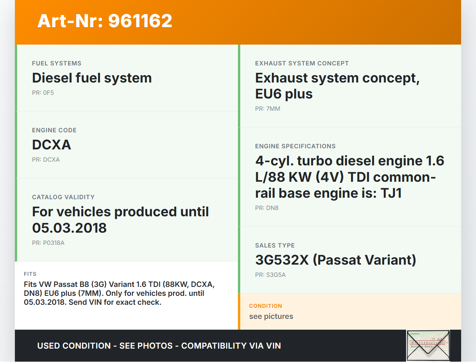
Task: Click the Fits VW Passat B8 description paragraph
Action: tap(119, 293)
